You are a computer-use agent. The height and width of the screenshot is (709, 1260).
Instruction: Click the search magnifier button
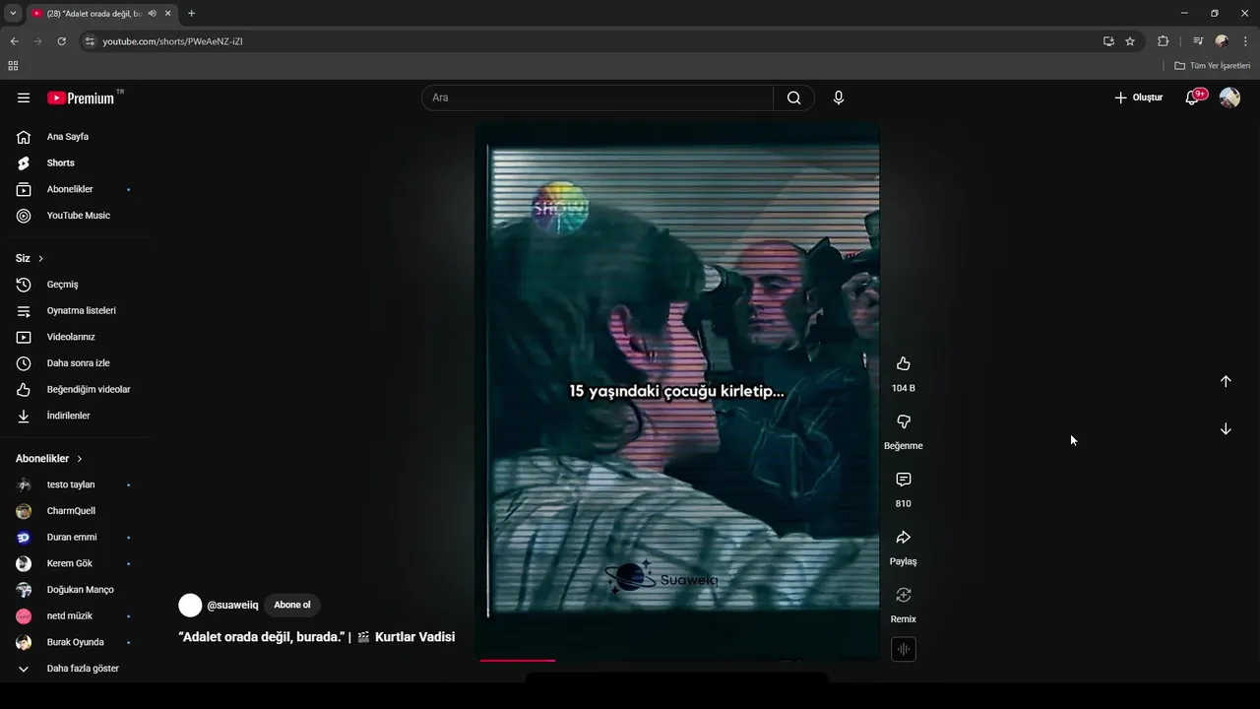tap(793, 97)
